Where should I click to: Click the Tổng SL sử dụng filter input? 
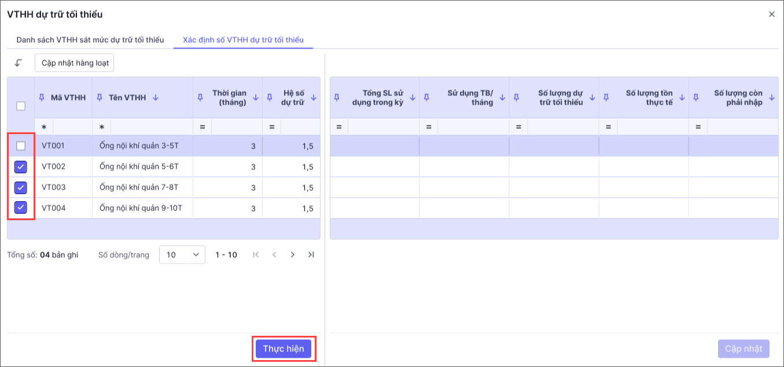click(384, 127)
